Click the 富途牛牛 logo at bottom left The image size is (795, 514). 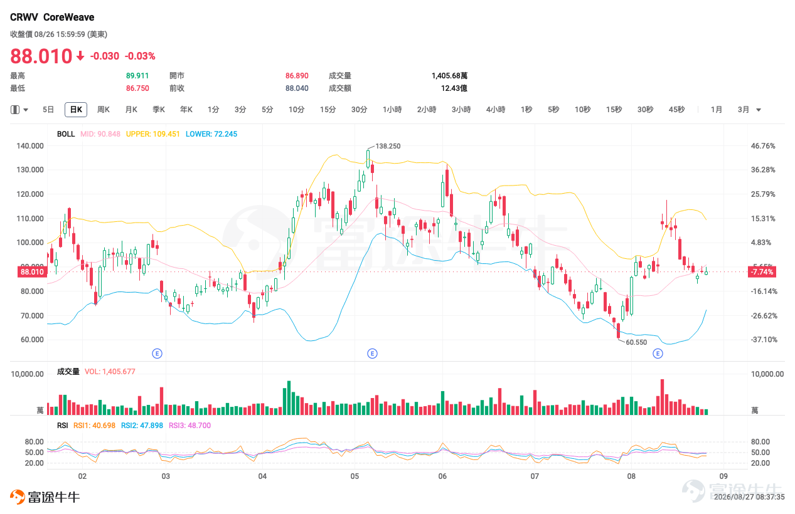coord(45,498)
